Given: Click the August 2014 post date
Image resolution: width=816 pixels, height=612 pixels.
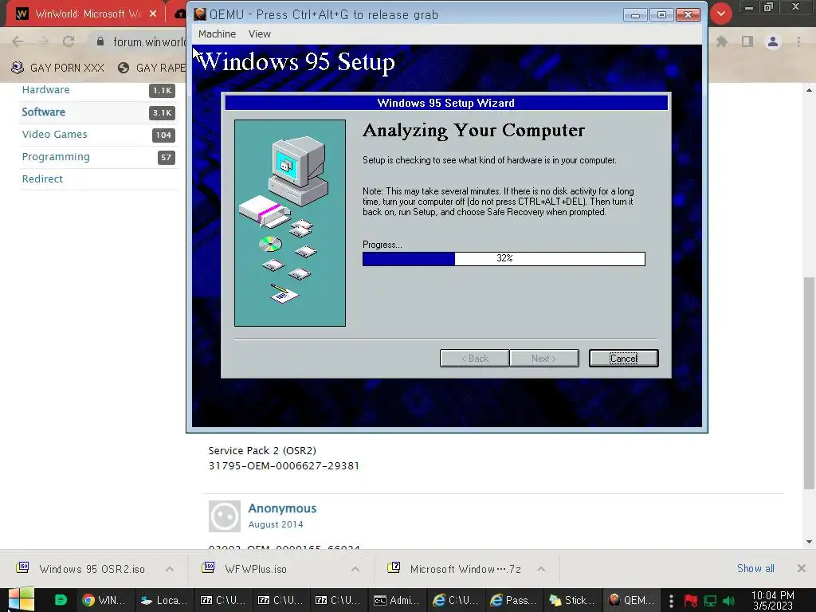Looking at the screenshot, I should [275, 524].
